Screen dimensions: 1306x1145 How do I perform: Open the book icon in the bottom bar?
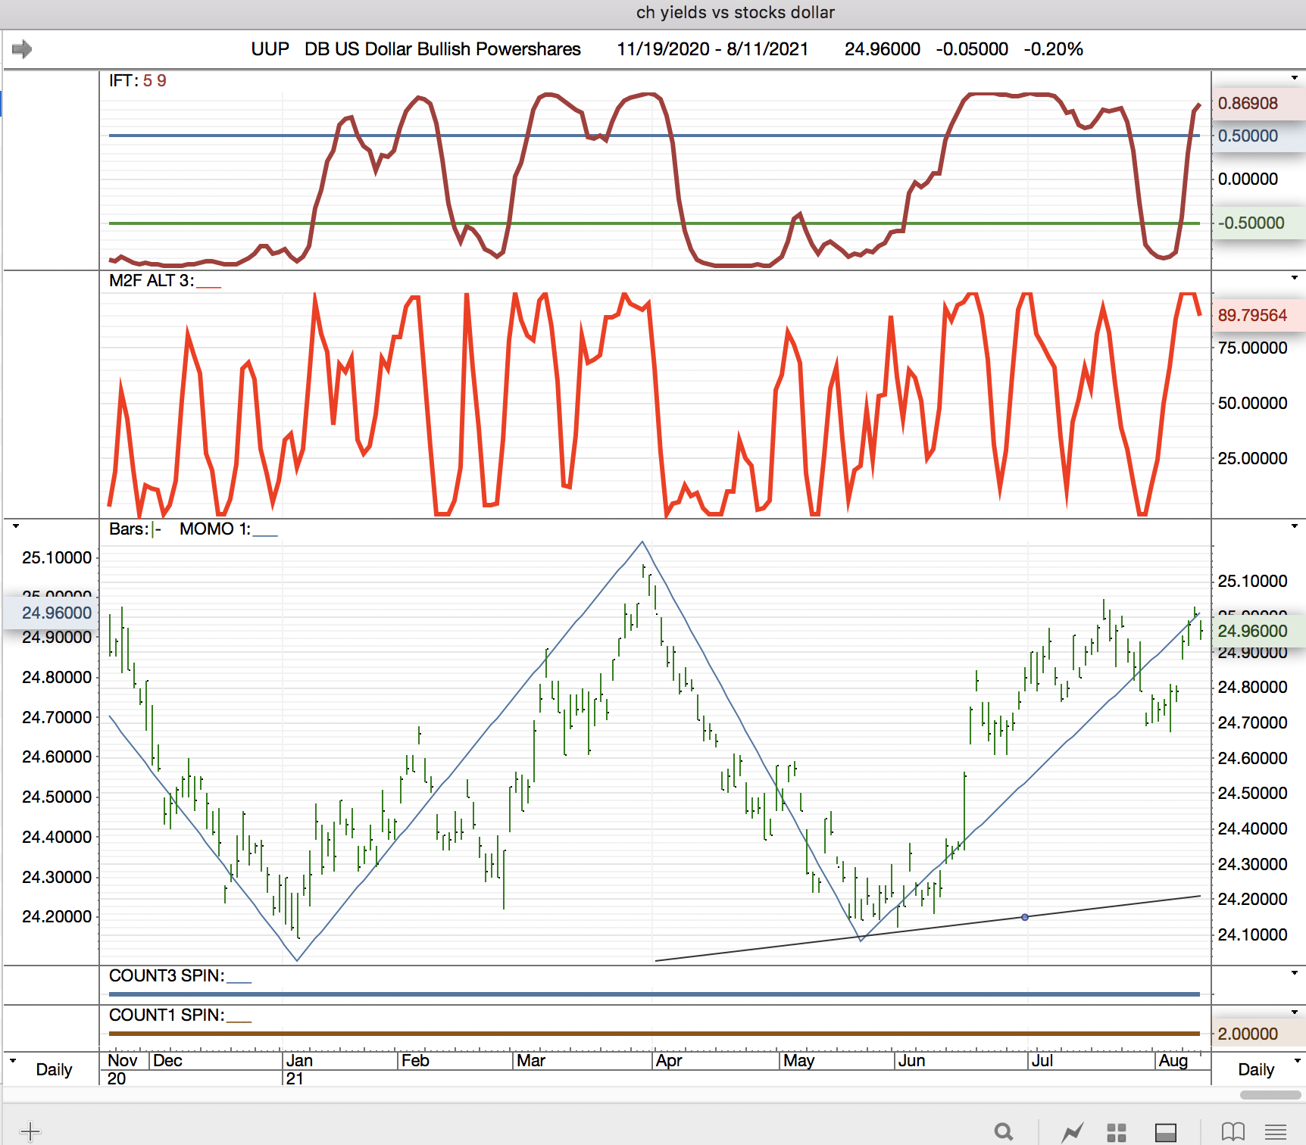pos(1233,1132)
